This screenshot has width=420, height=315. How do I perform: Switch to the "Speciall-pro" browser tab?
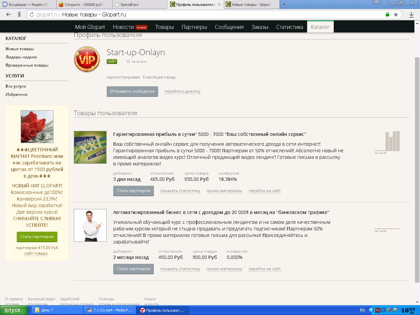(140, 5)
